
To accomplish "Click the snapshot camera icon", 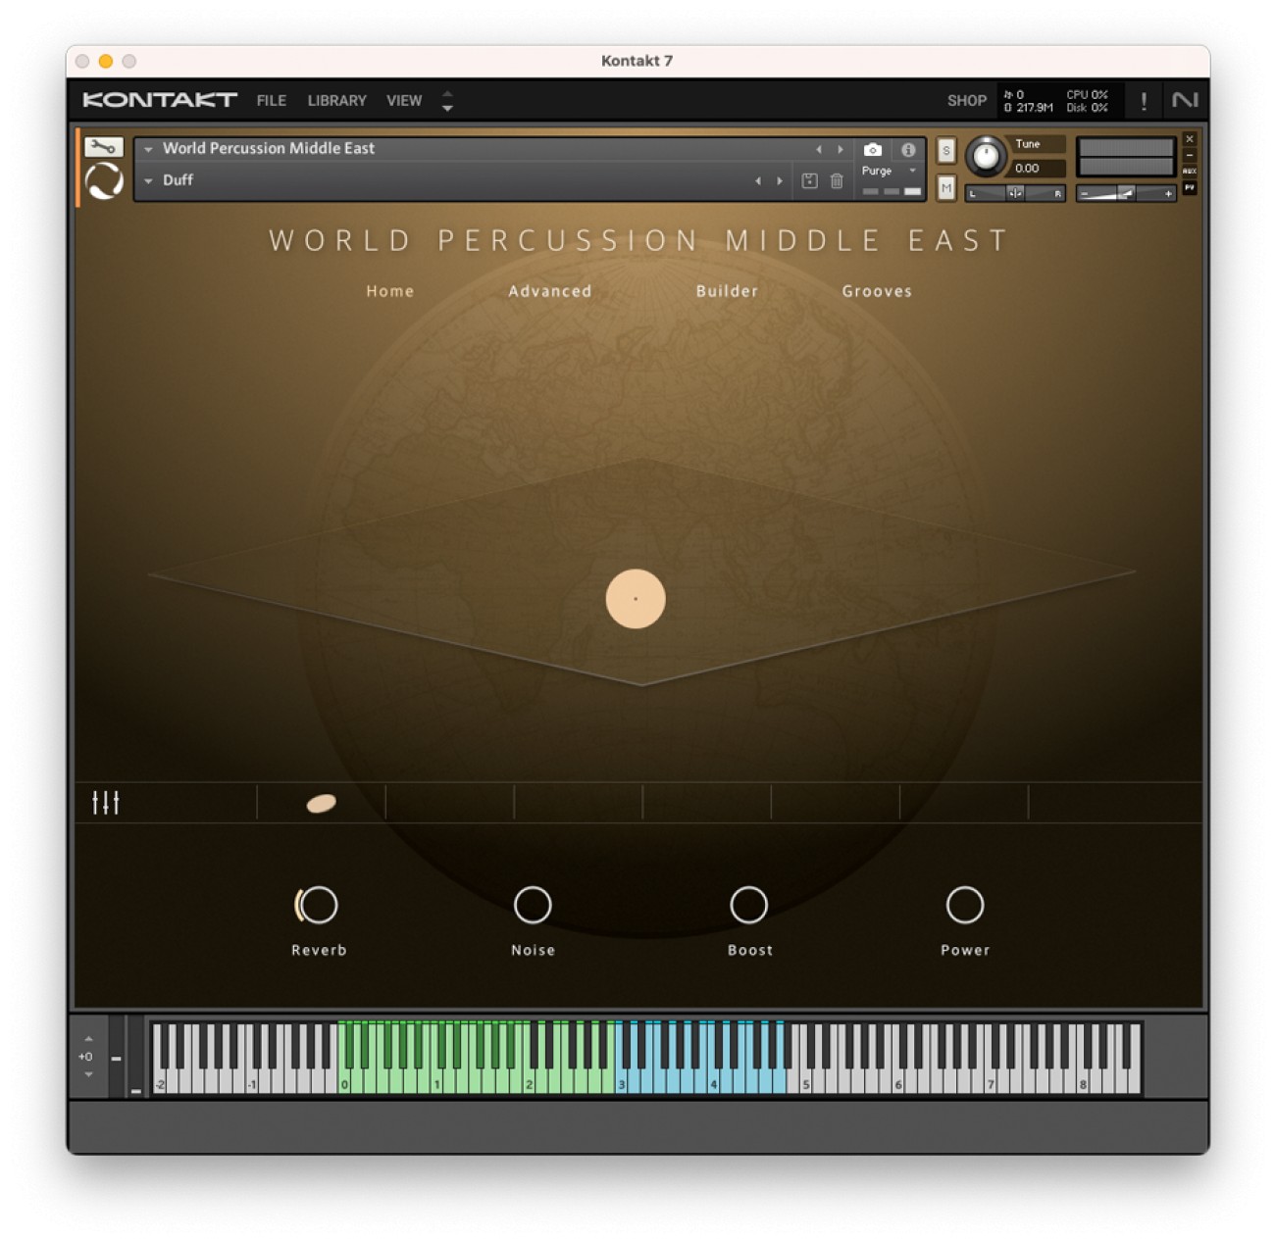I will tap(873, 149).
